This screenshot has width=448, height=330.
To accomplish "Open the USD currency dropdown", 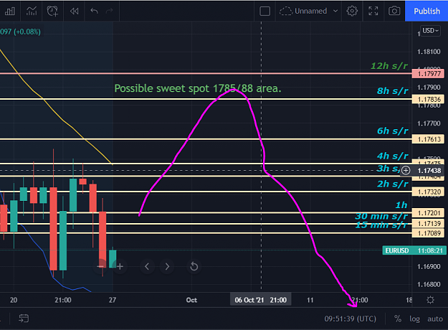I will tap(430, 31).
